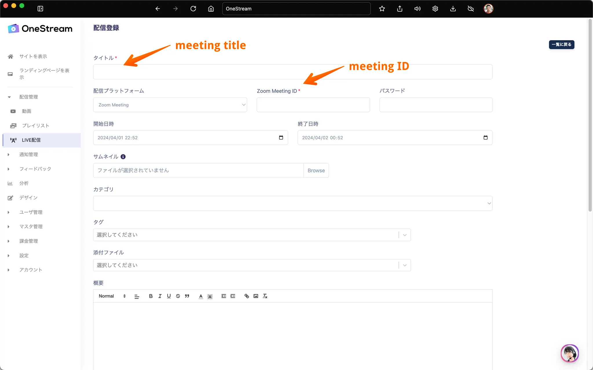The width and height of the screenshot is (593, 370).
Task: Collapse the 配信管理 sidebar section
Action: 29,97
